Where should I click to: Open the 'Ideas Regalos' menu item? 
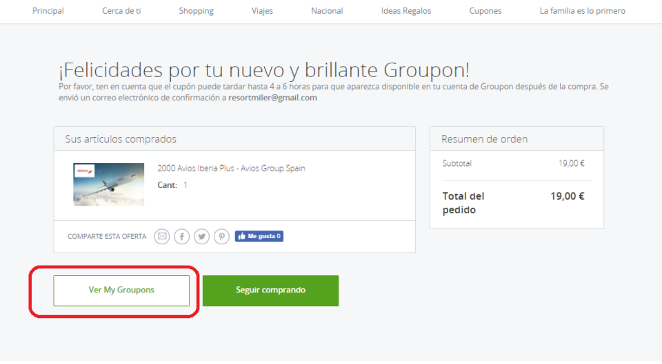tap(406, 11)
